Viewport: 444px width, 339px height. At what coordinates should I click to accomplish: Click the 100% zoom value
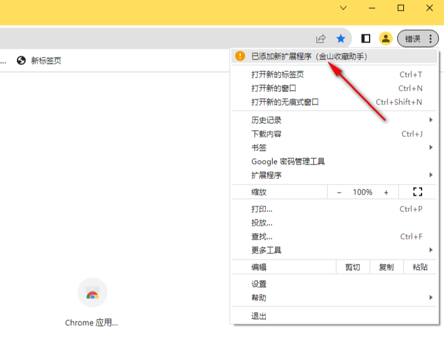[x=363, y=192]
